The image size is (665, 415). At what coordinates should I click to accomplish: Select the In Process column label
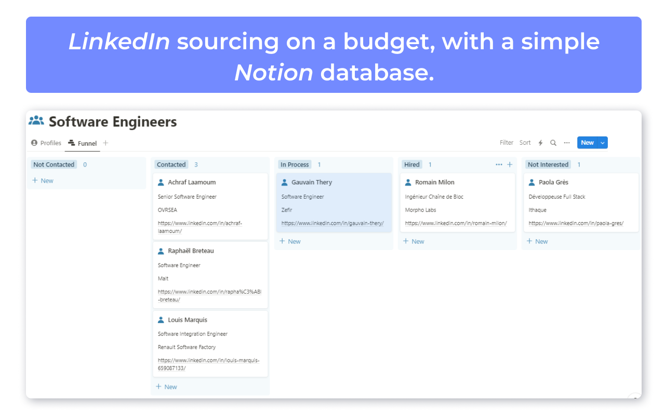coord(295,164)
